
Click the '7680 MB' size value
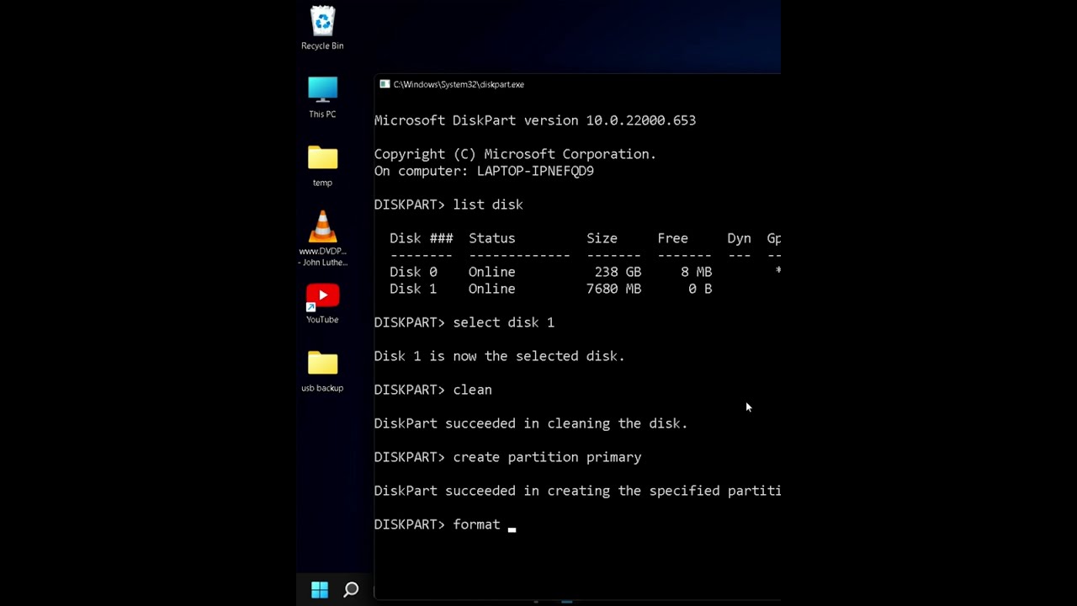[613, 289]
